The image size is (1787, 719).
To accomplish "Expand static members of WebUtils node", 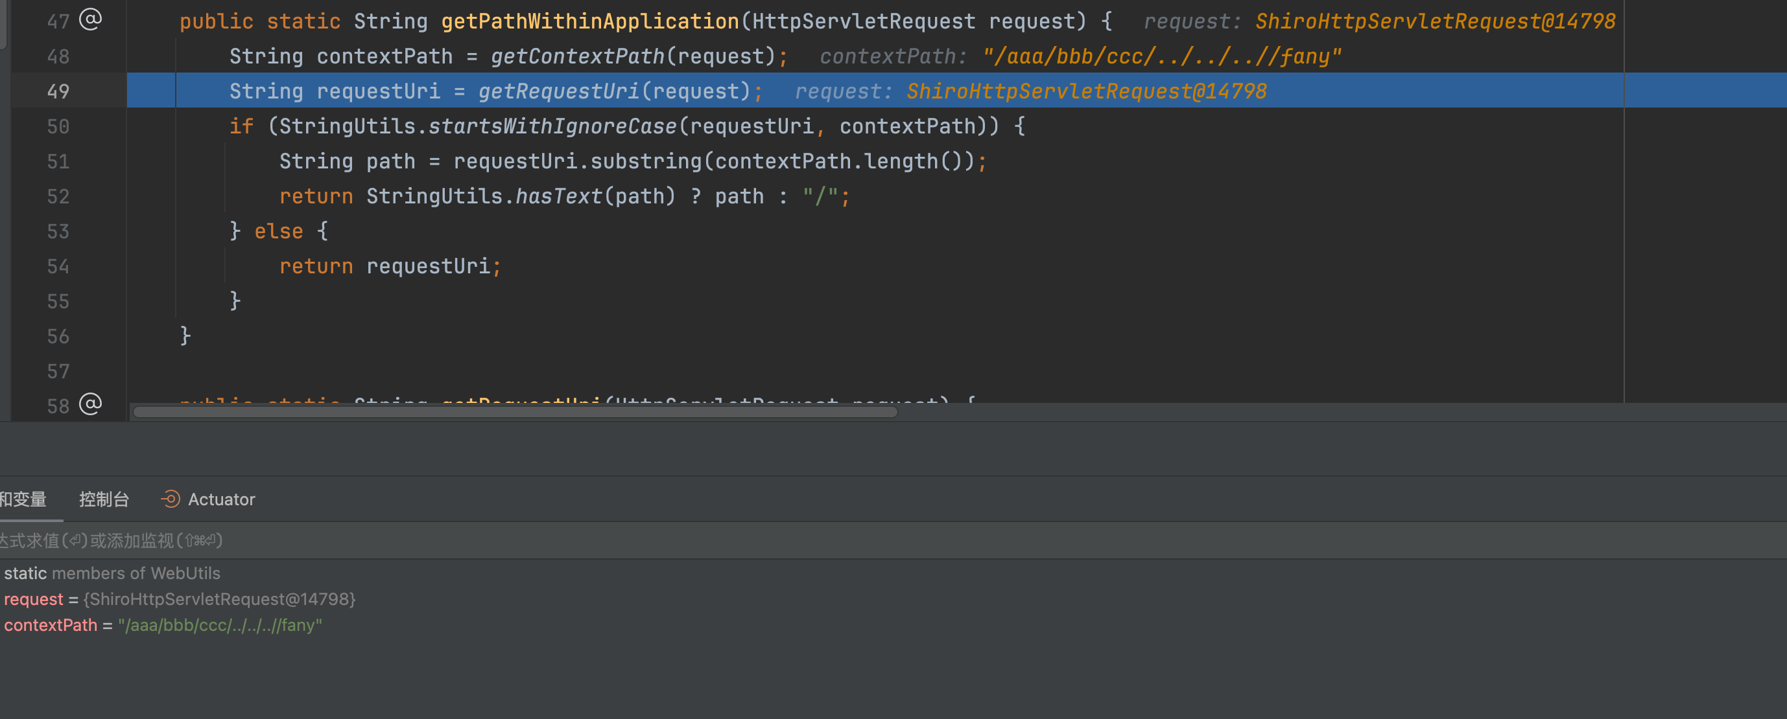I will (x=112, y=573).
